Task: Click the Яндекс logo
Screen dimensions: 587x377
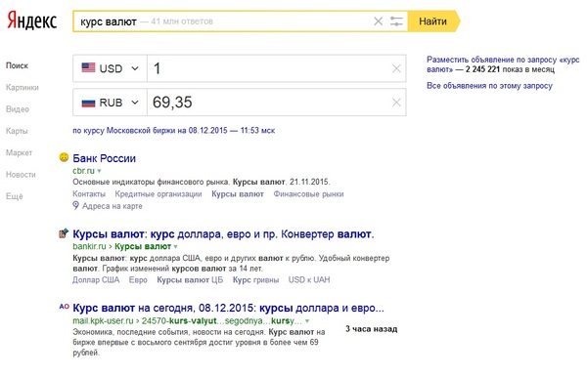Action: 32,21
